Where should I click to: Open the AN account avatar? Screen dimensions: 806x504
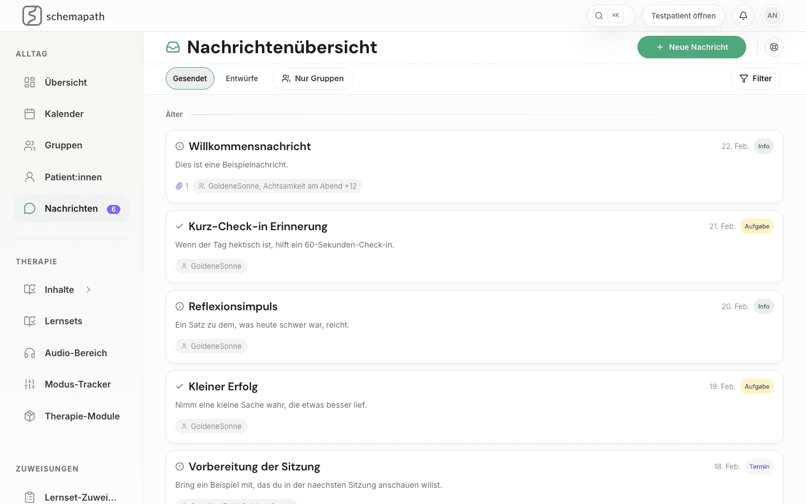point(772,16)
